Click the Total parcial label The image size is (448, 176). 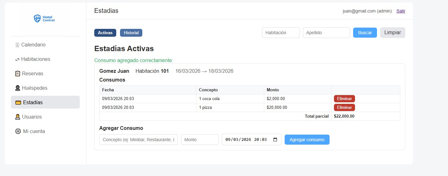(x=317, y=116)
